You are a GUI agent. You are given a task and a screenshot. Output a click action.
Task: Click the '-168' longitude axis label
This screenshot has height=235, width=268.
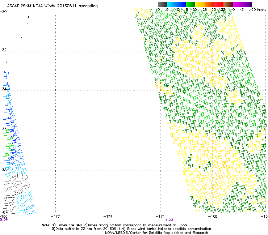point(213,217)
